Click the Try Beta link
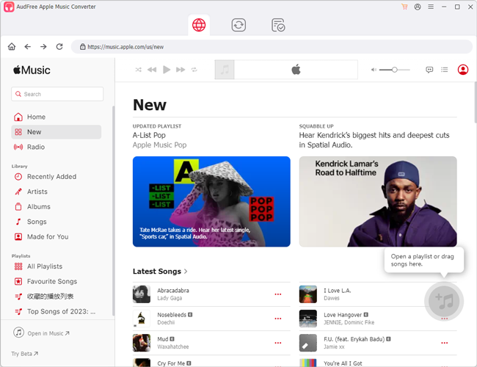Image resolution: width=477 pixels, height=367 pixels. (25, 354)
